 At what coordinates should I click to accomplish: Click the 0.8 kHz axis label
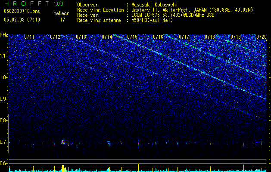3,120
